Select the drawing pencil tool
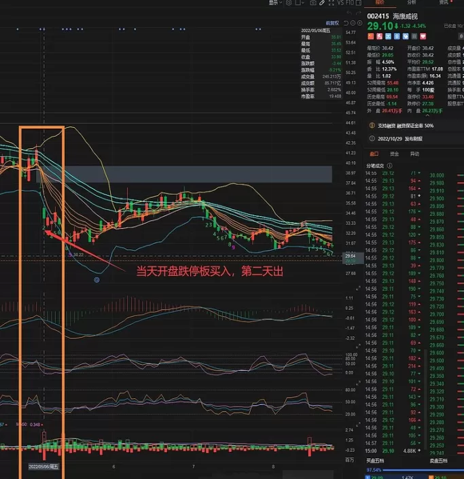This screenshot has width=464, height=479. (322, 3)
